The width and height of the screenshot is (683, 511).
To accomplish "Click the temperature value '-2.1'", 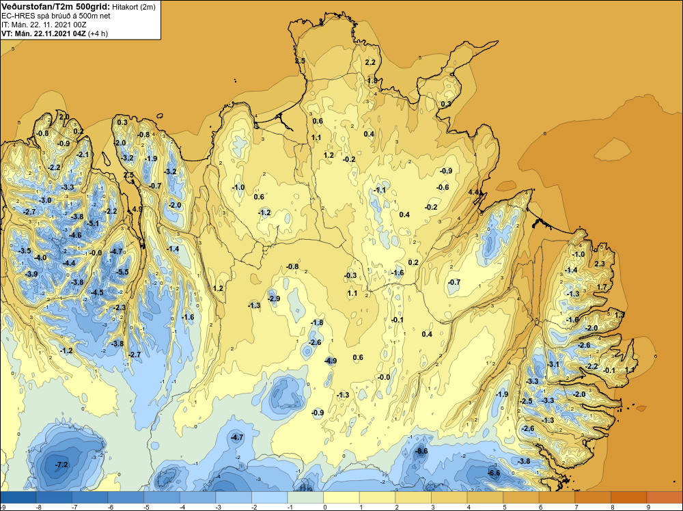I will [x=83, y=154].
